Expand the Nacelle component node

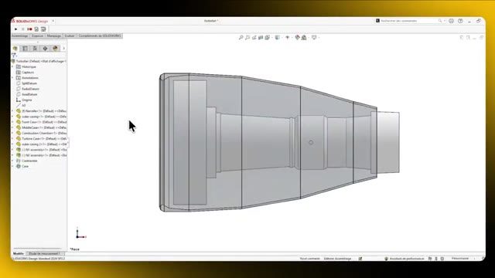12,111
